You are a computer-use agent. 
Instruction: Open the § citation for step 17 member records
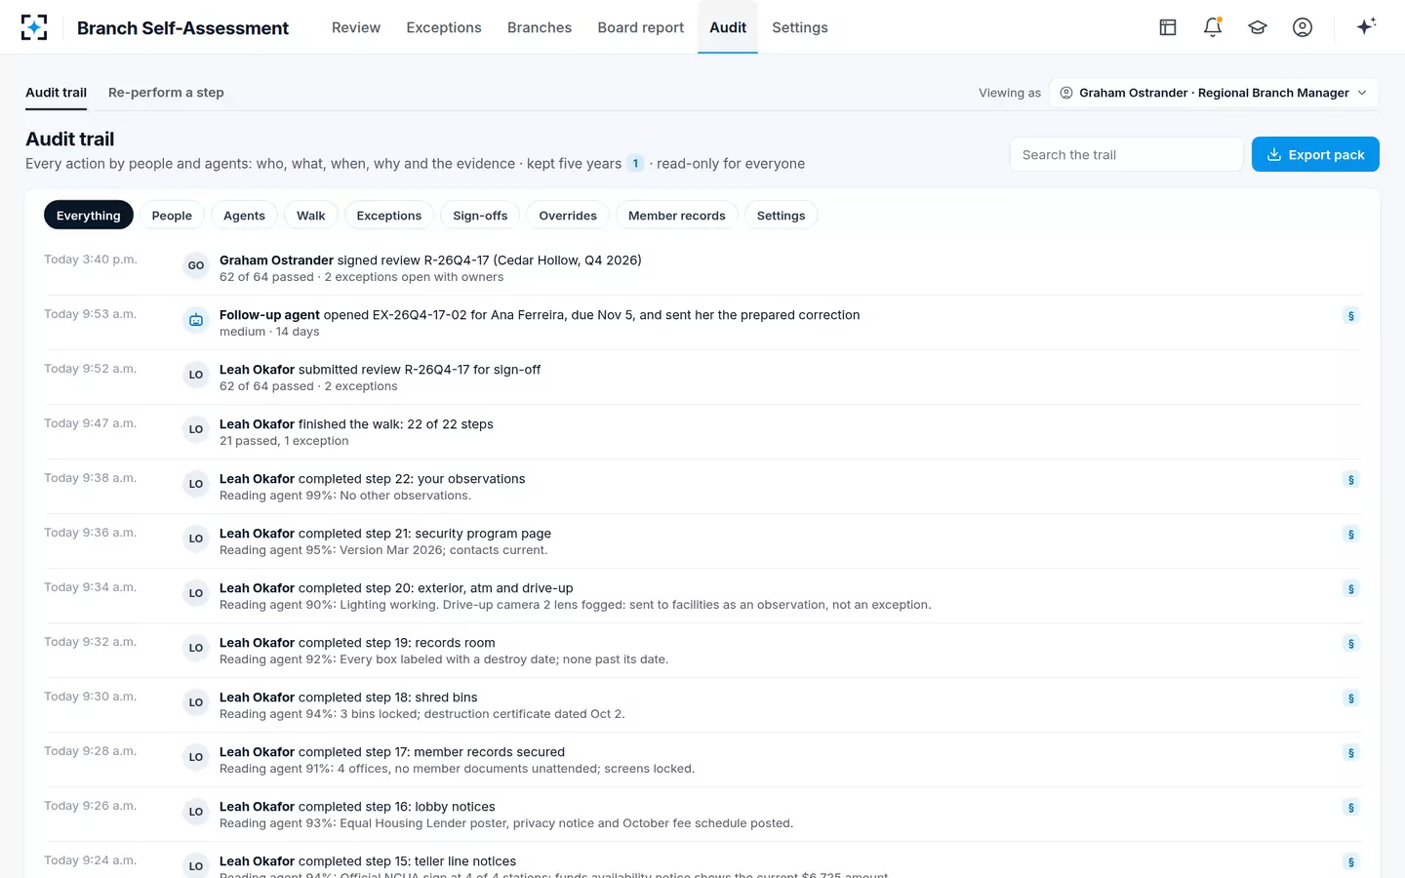[1351, 753]
